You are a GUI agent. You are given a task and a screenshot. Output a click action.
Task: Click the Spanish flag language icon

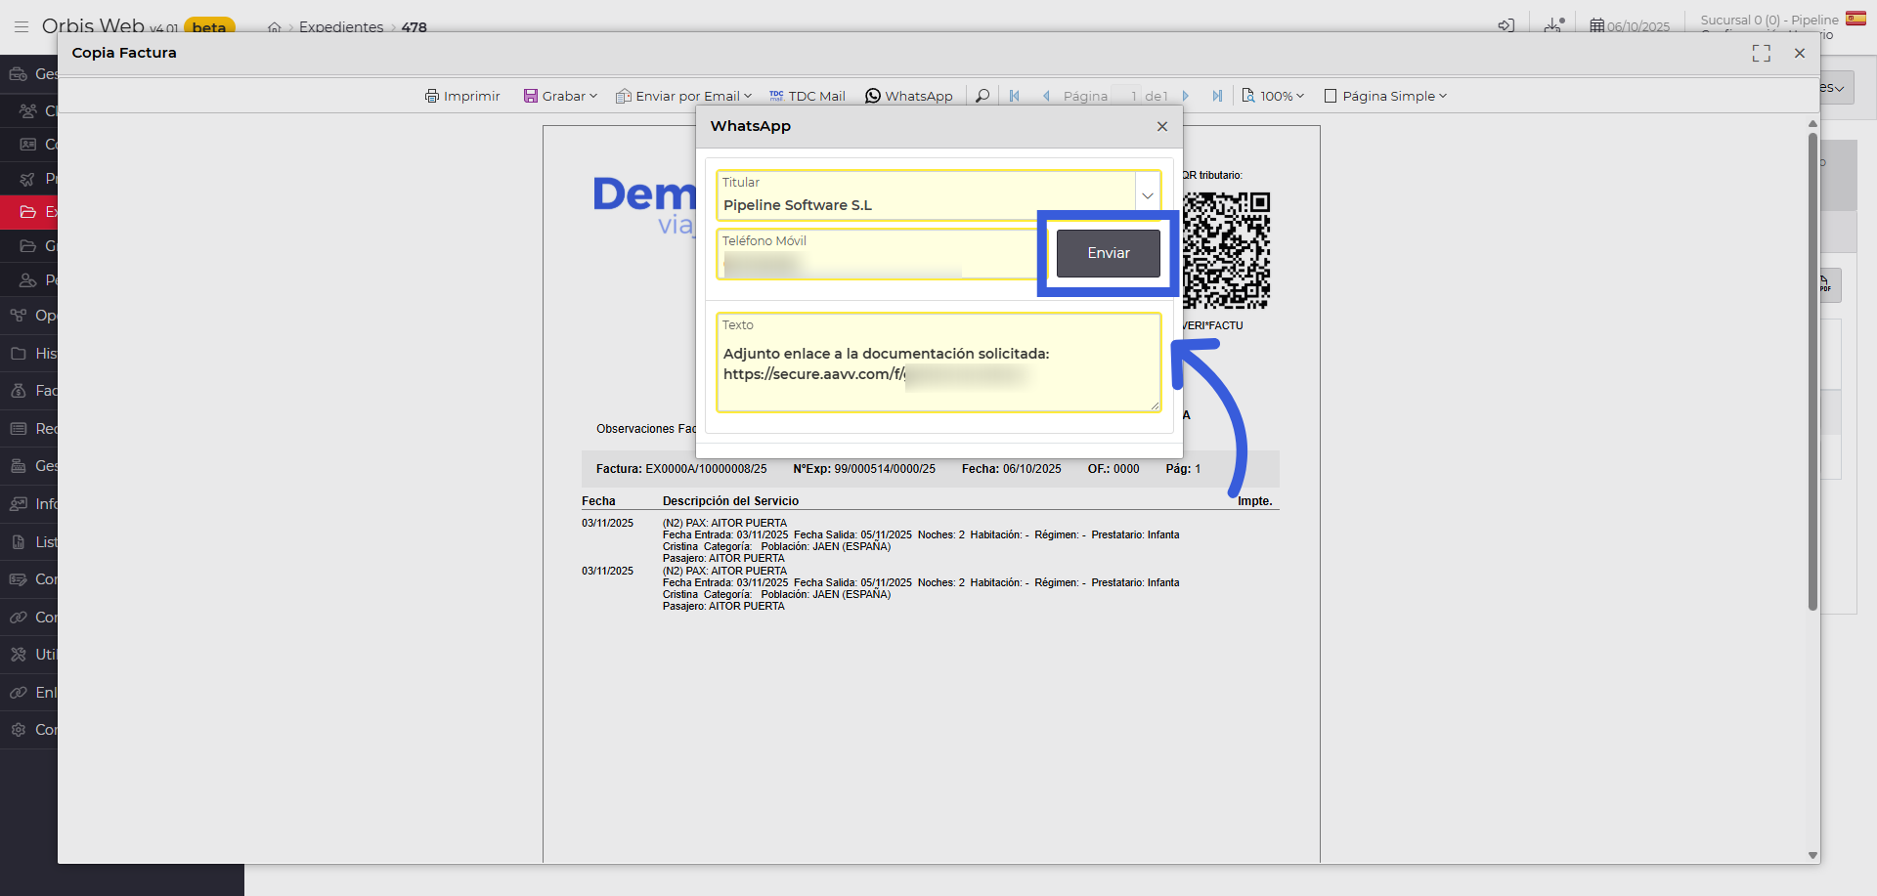tap(1855, 19)
